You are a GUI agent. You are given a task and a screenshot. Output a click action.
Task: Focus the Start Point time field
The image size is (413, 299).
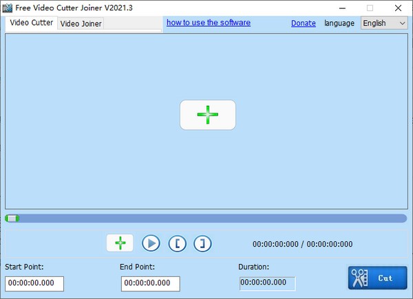coord(34,283)
